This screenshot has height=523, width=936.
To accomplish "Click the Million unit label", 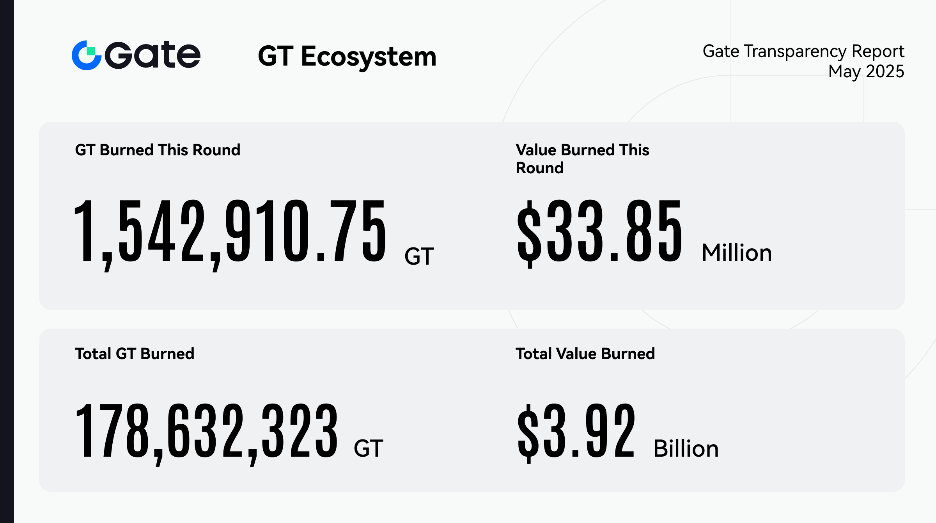I will [737, 253].
